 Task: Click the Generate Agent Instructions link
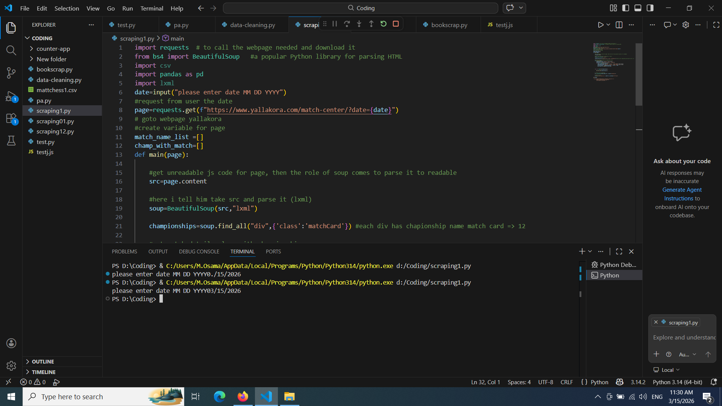point(682,190)
